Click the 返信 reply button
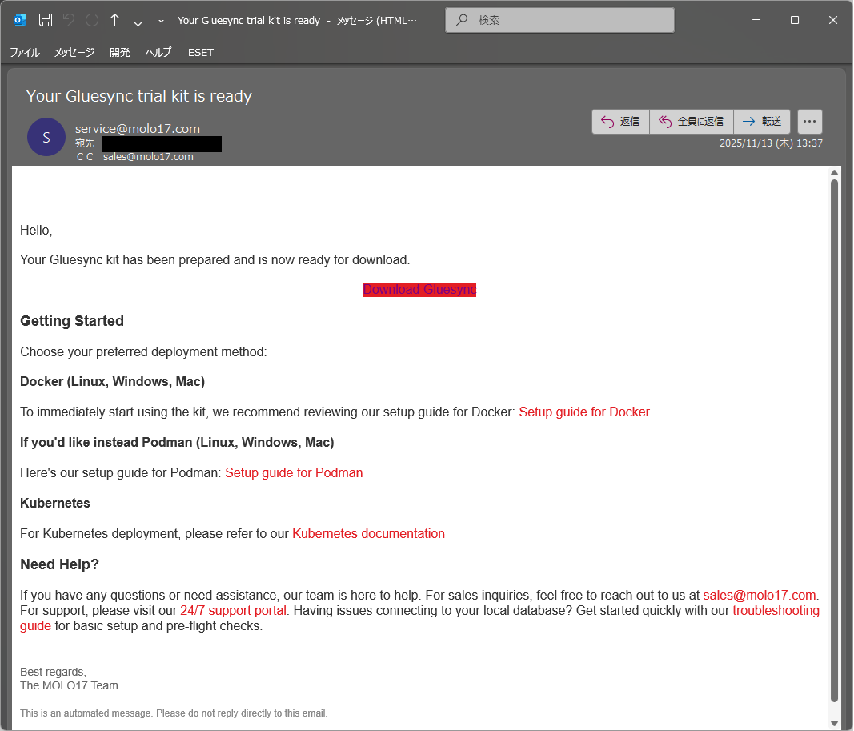 tap(620, 122)
